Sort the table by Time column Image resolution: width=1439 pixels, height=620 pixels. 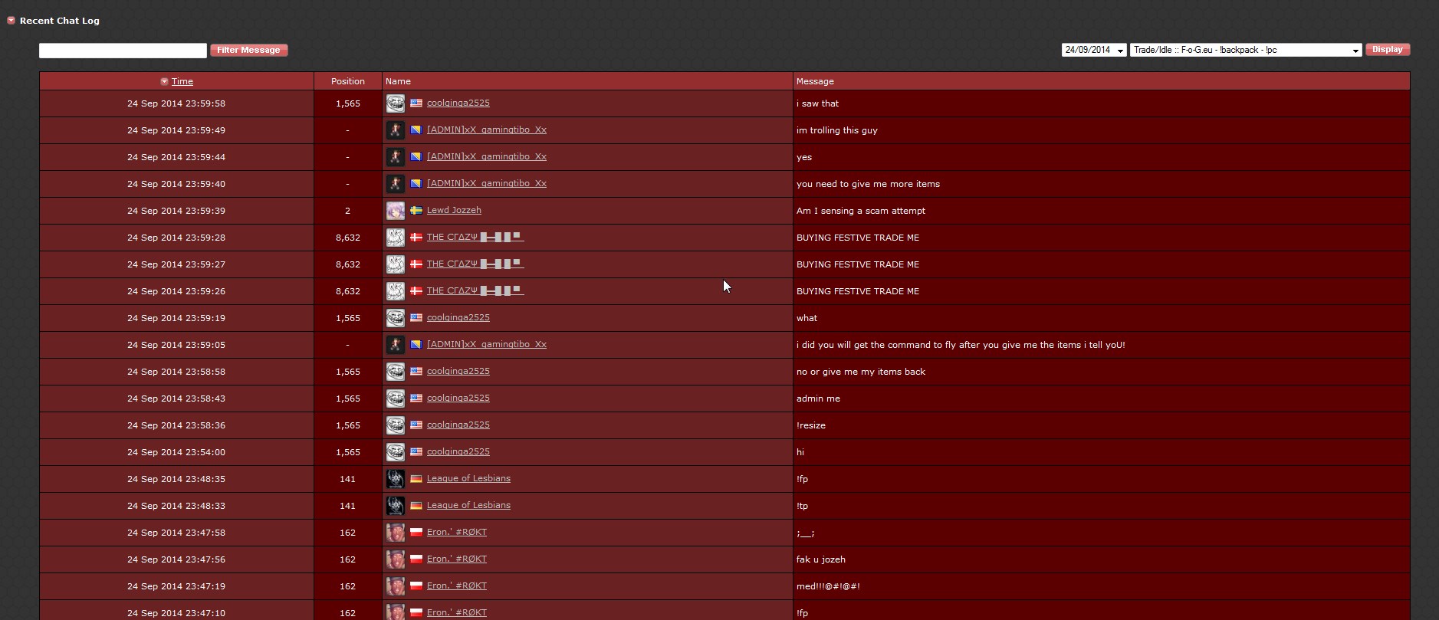[182, 81]
